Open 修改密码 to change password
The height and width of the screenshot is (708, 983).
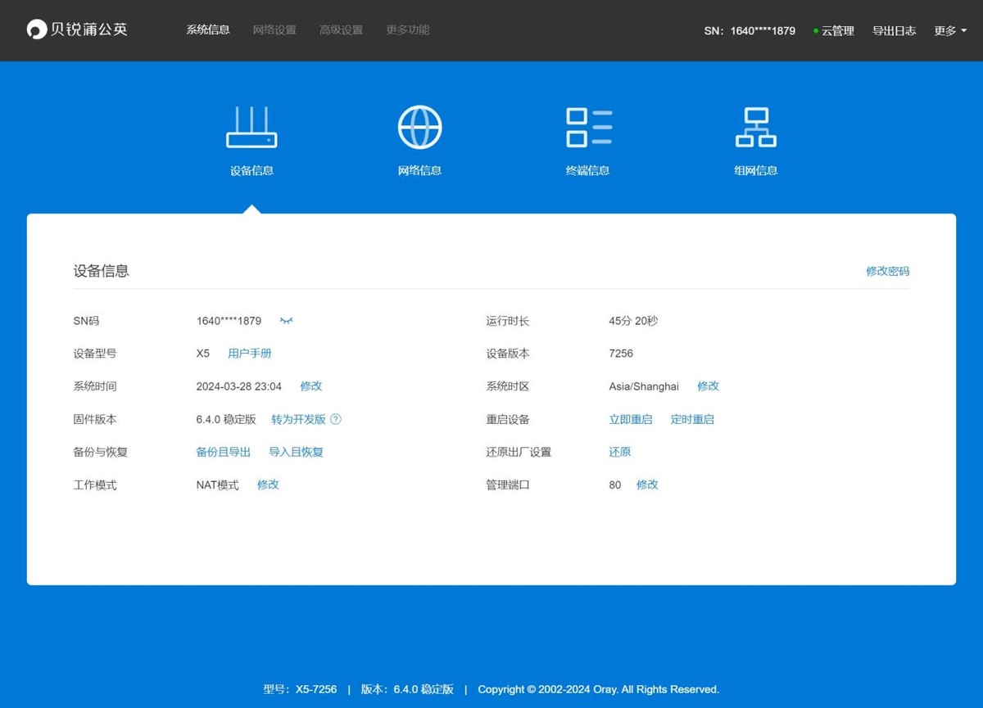[887, 271]
